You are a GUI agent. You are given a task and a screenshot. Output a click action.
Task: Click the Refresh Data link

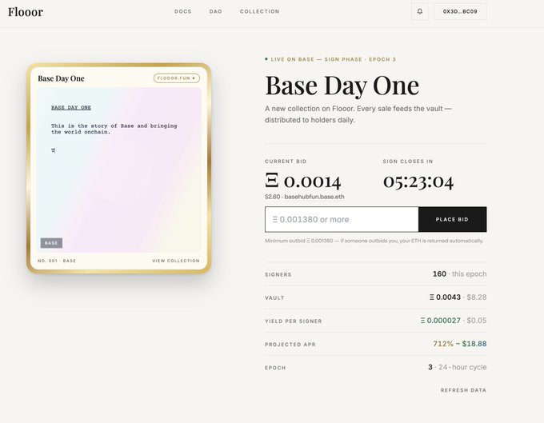coord(463,390)
